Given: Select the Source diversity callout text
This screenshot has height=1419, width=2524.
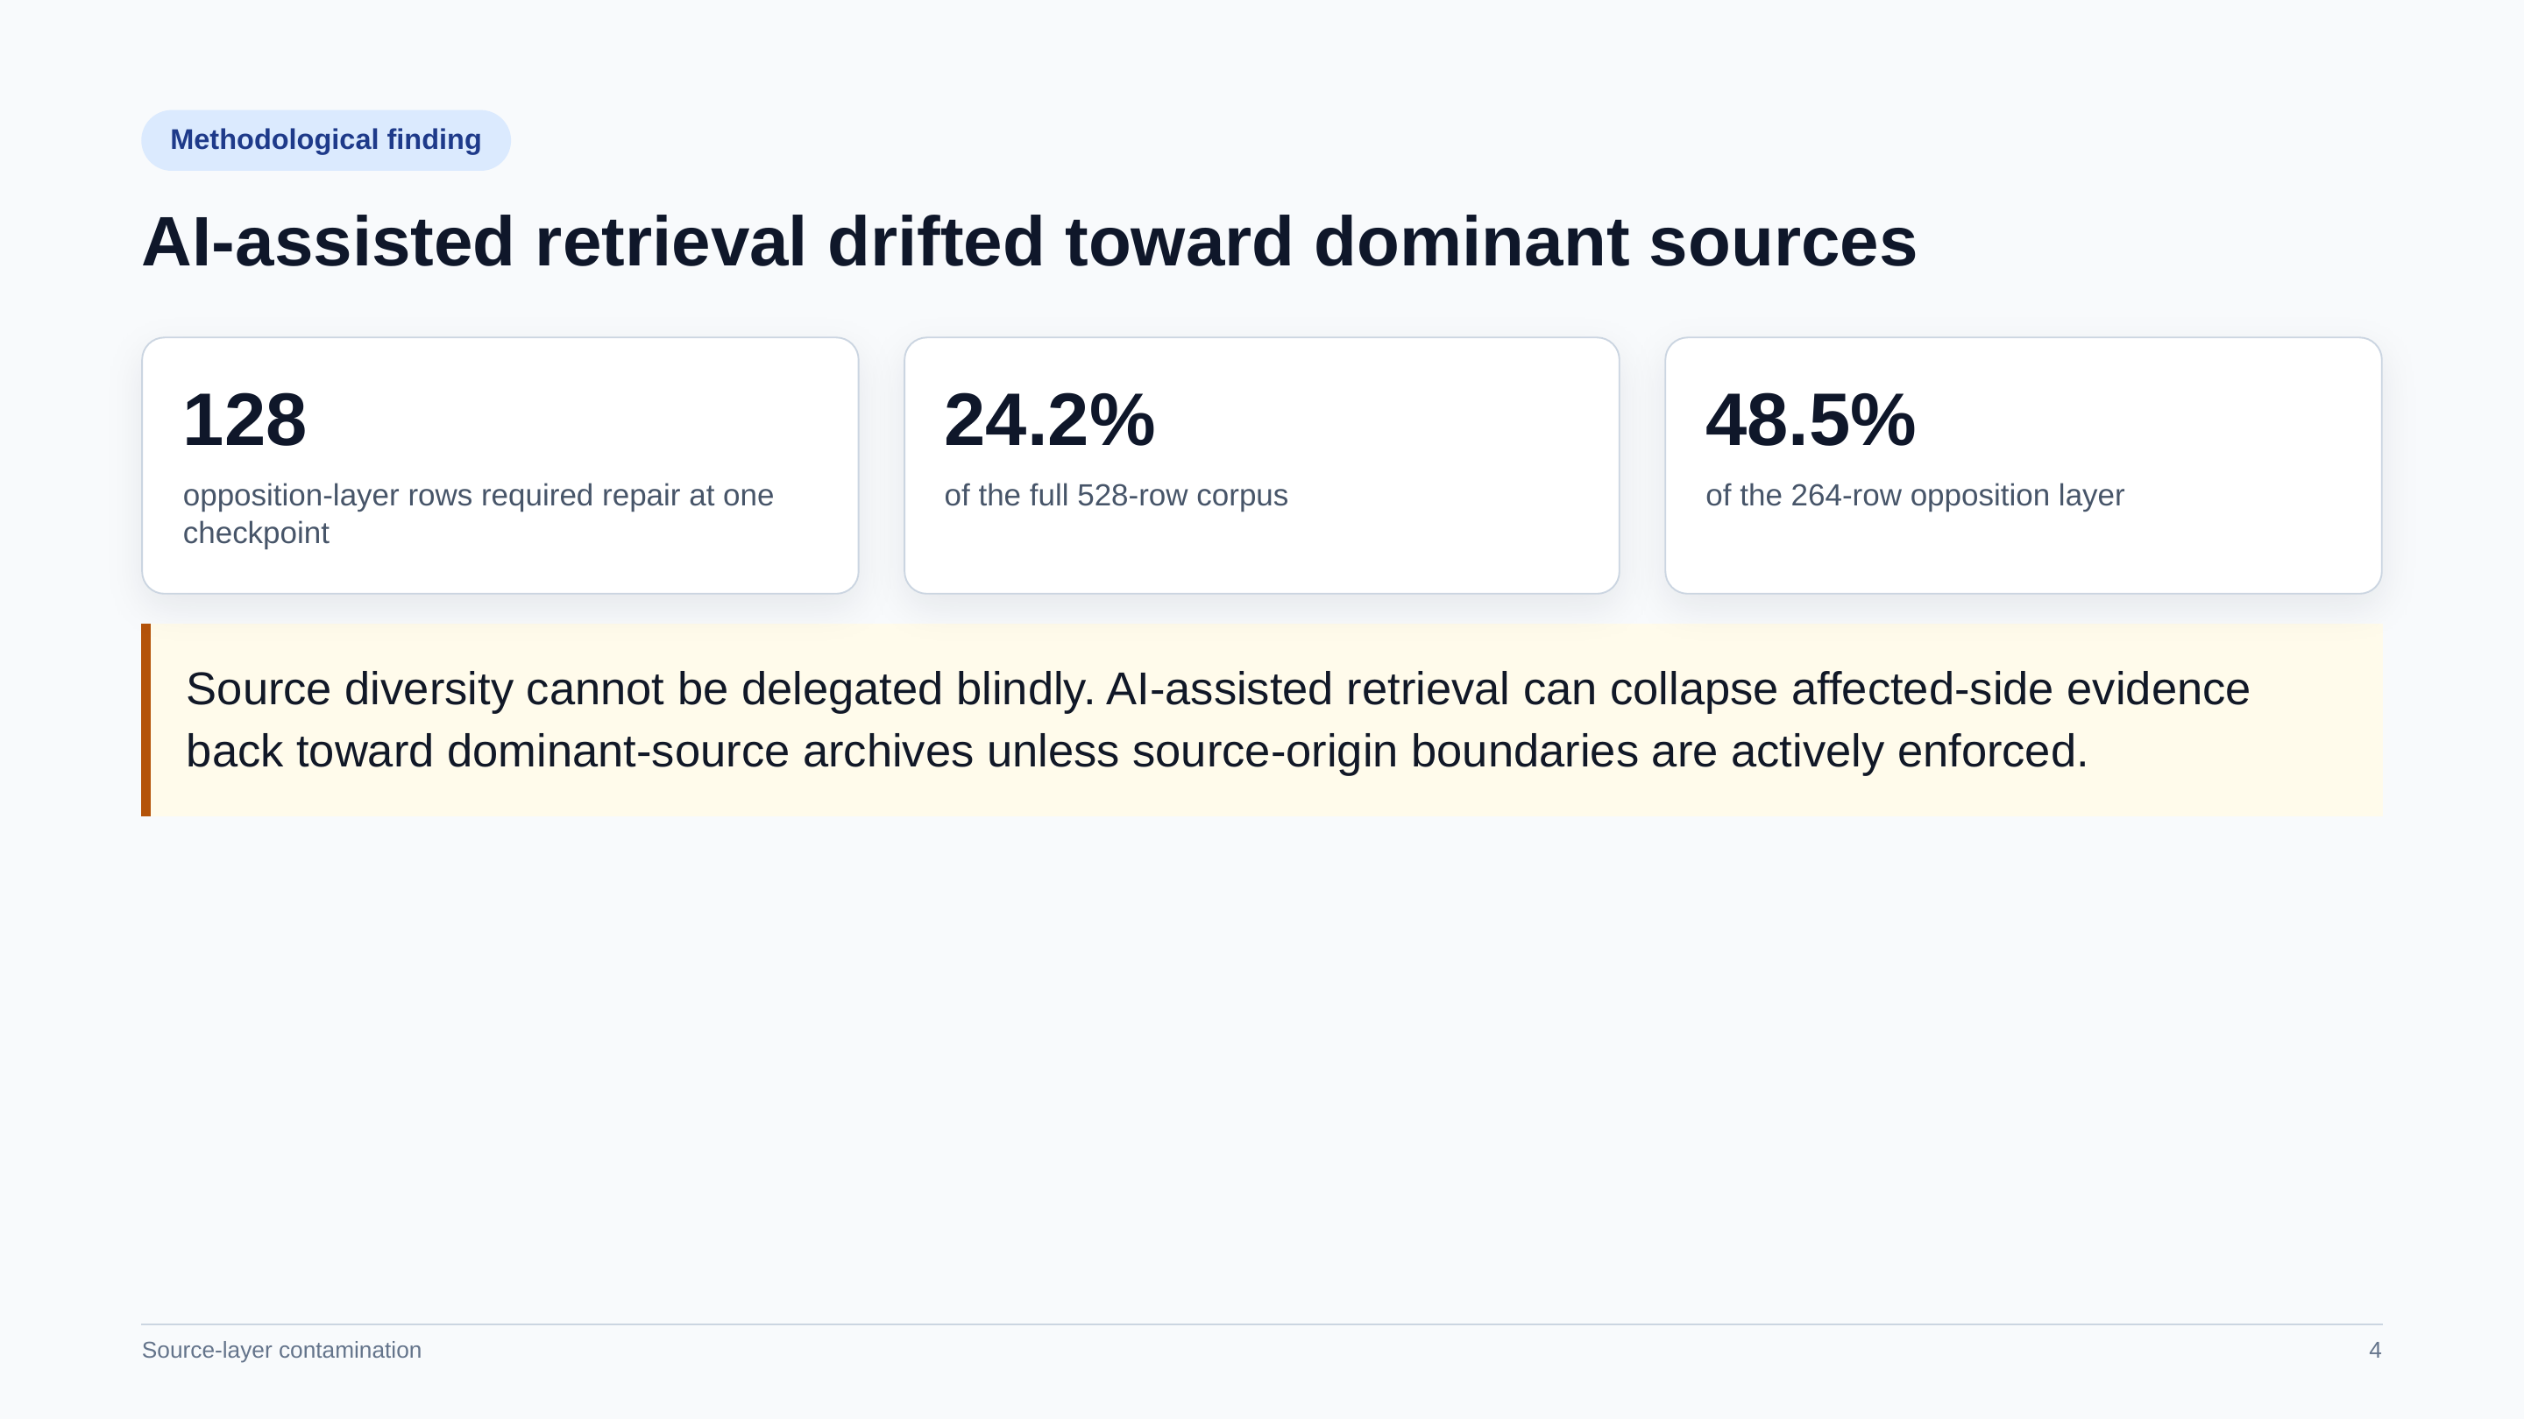Looking at the screenshot, I should pyautogui.click(x=1218, y=720).
